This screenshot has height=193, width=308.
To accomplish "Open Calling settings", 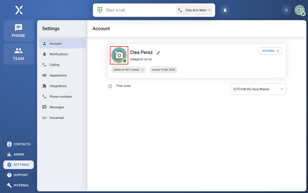I will [62, 65].
